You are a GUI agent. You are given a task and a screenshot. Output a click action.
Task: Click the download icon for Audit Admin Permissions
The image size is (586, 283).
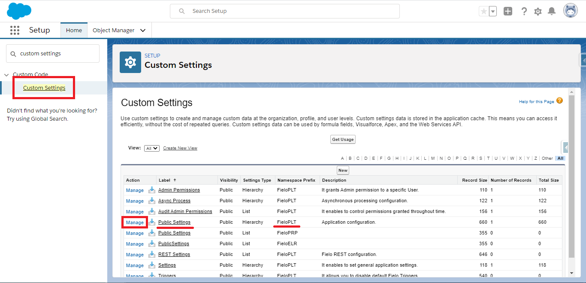pos(152,211)
